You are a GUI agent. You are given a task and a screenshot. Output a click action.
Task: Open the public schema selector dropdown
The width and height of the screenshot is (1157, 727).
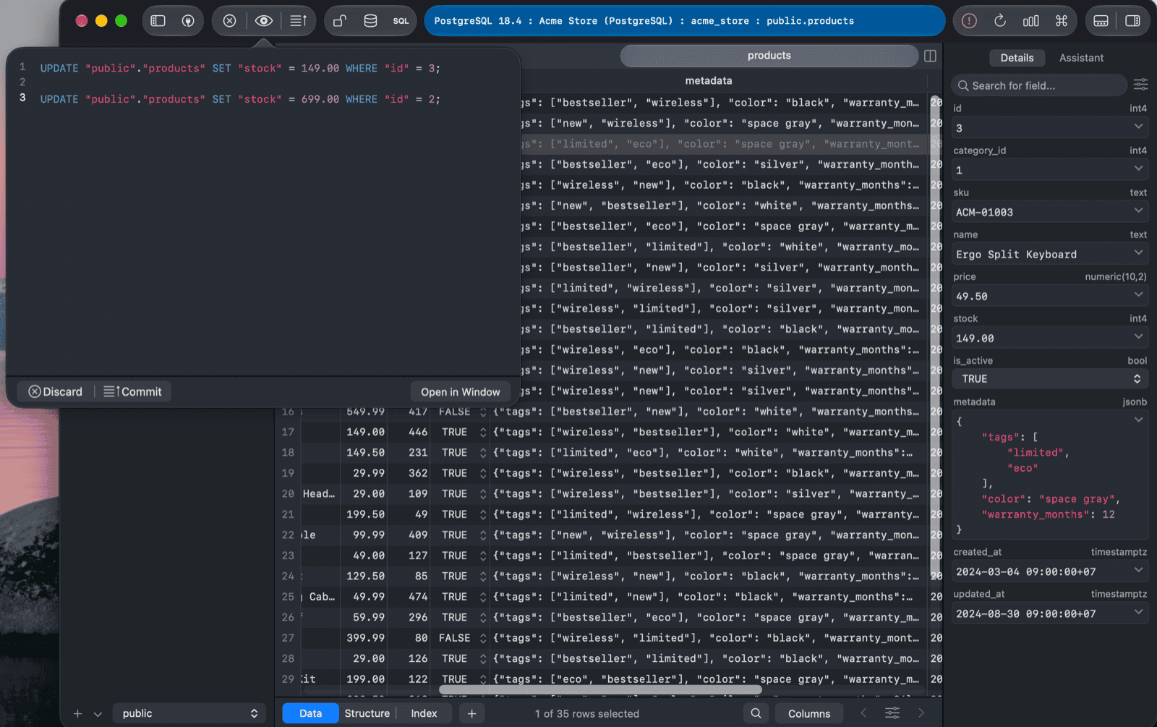click(189, 713)
